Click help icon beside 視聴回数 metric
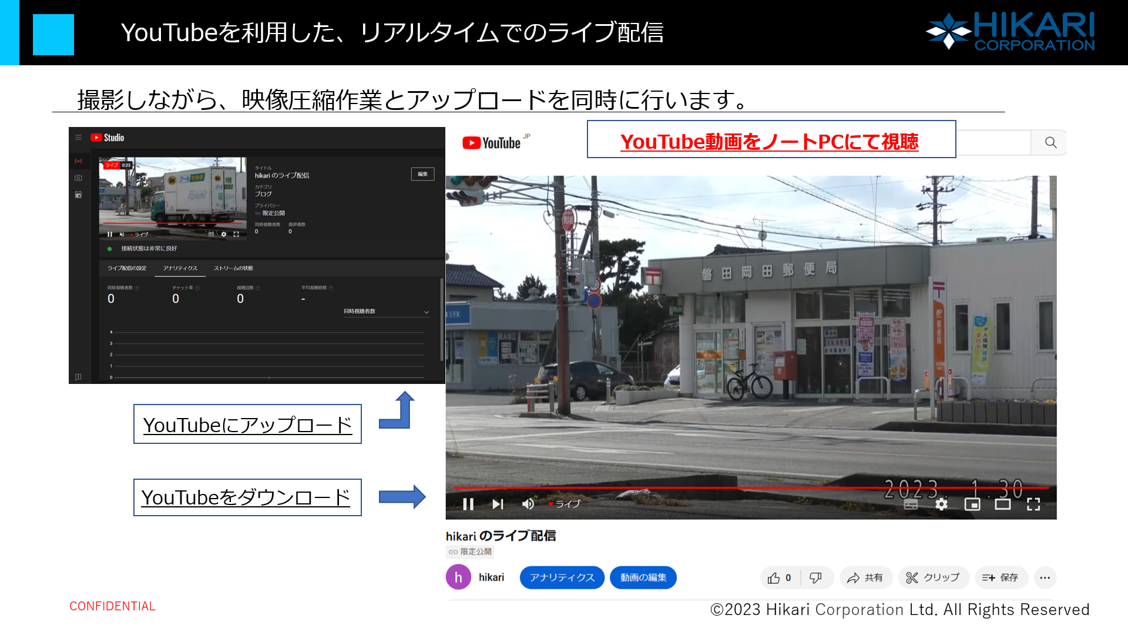 [258, 288]
